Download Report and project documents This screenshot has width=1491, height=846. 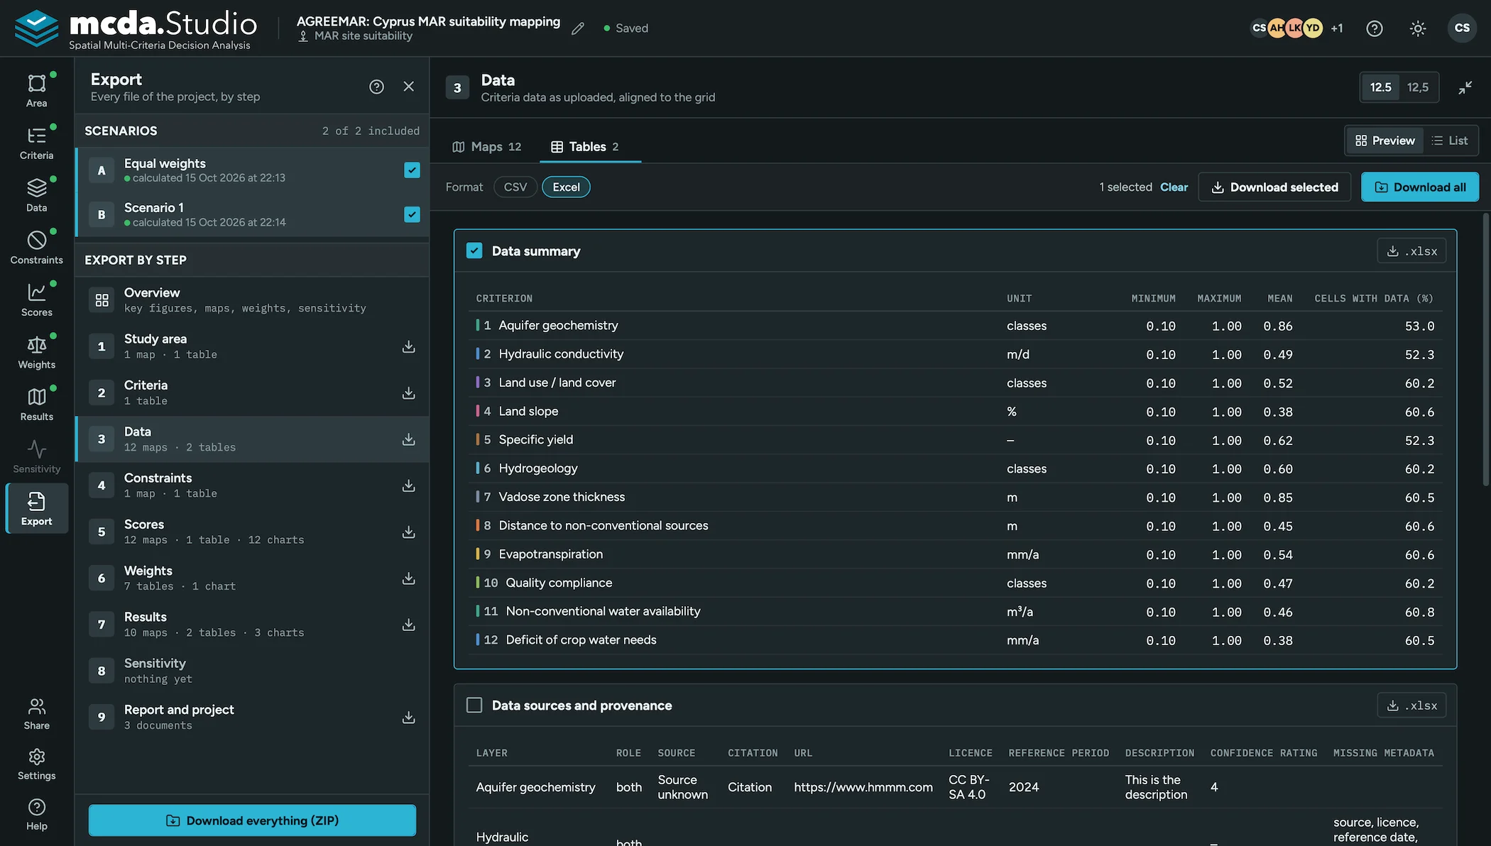[409, 718]
